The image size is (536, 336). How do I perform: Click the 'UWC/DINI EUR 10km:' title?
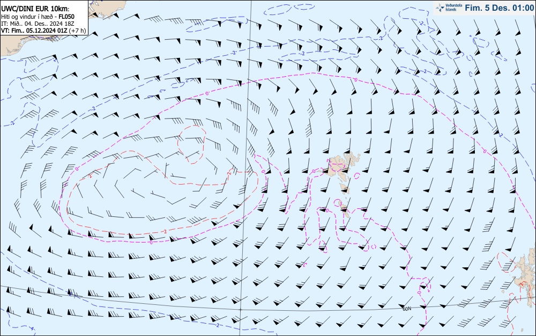tap(35, 9)
